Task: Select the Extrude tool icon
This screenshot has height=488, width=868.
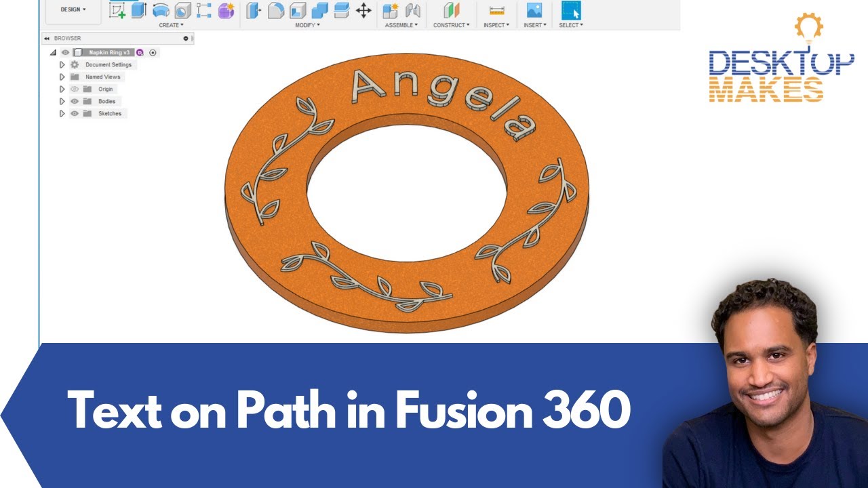Action: [139, 10]
